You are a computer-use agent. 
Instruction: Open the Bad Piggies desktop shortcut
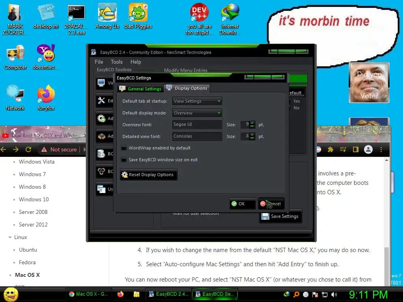point(138,16)
